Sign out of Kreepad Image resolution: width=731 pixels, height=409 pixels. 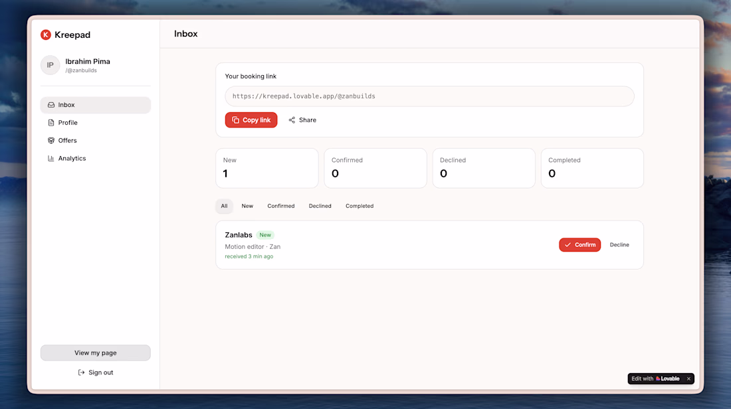(96, 372)
